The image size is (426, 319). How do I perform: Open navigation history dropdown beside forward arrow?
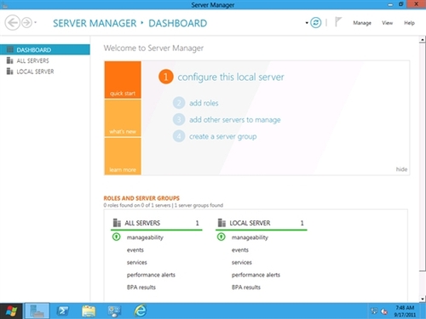36,22
